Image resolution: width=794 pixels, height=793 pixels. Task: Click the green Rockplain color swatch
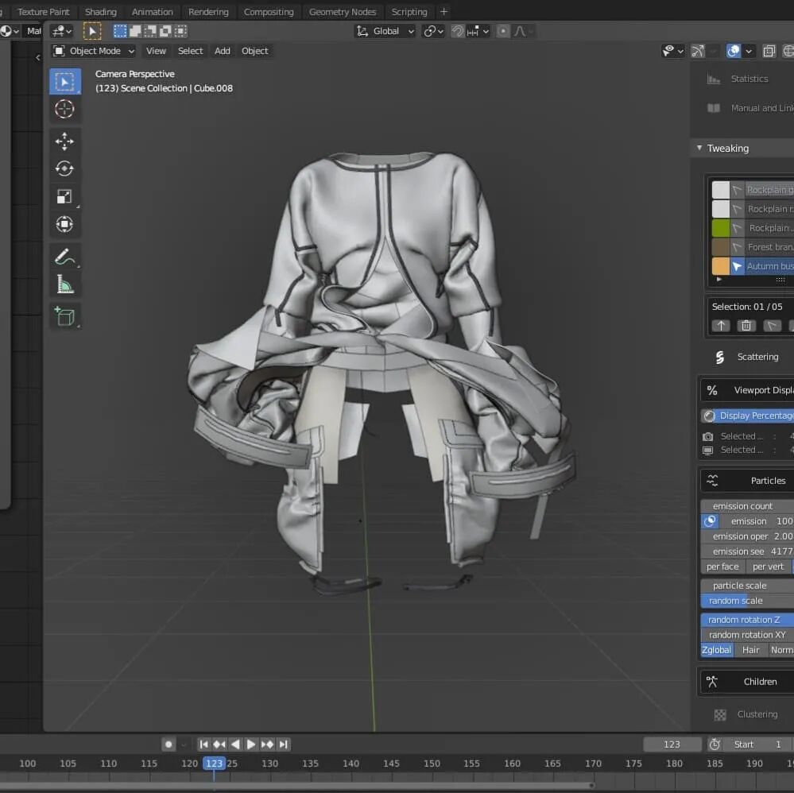[721, 228]
